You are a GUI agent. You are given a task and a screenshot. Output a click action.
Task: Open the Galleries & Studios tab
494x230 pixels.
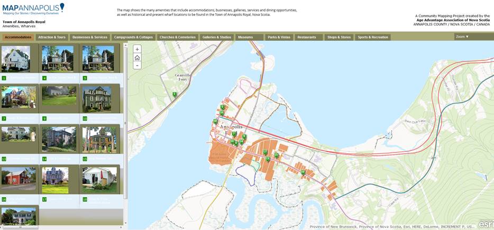point(217,38)
